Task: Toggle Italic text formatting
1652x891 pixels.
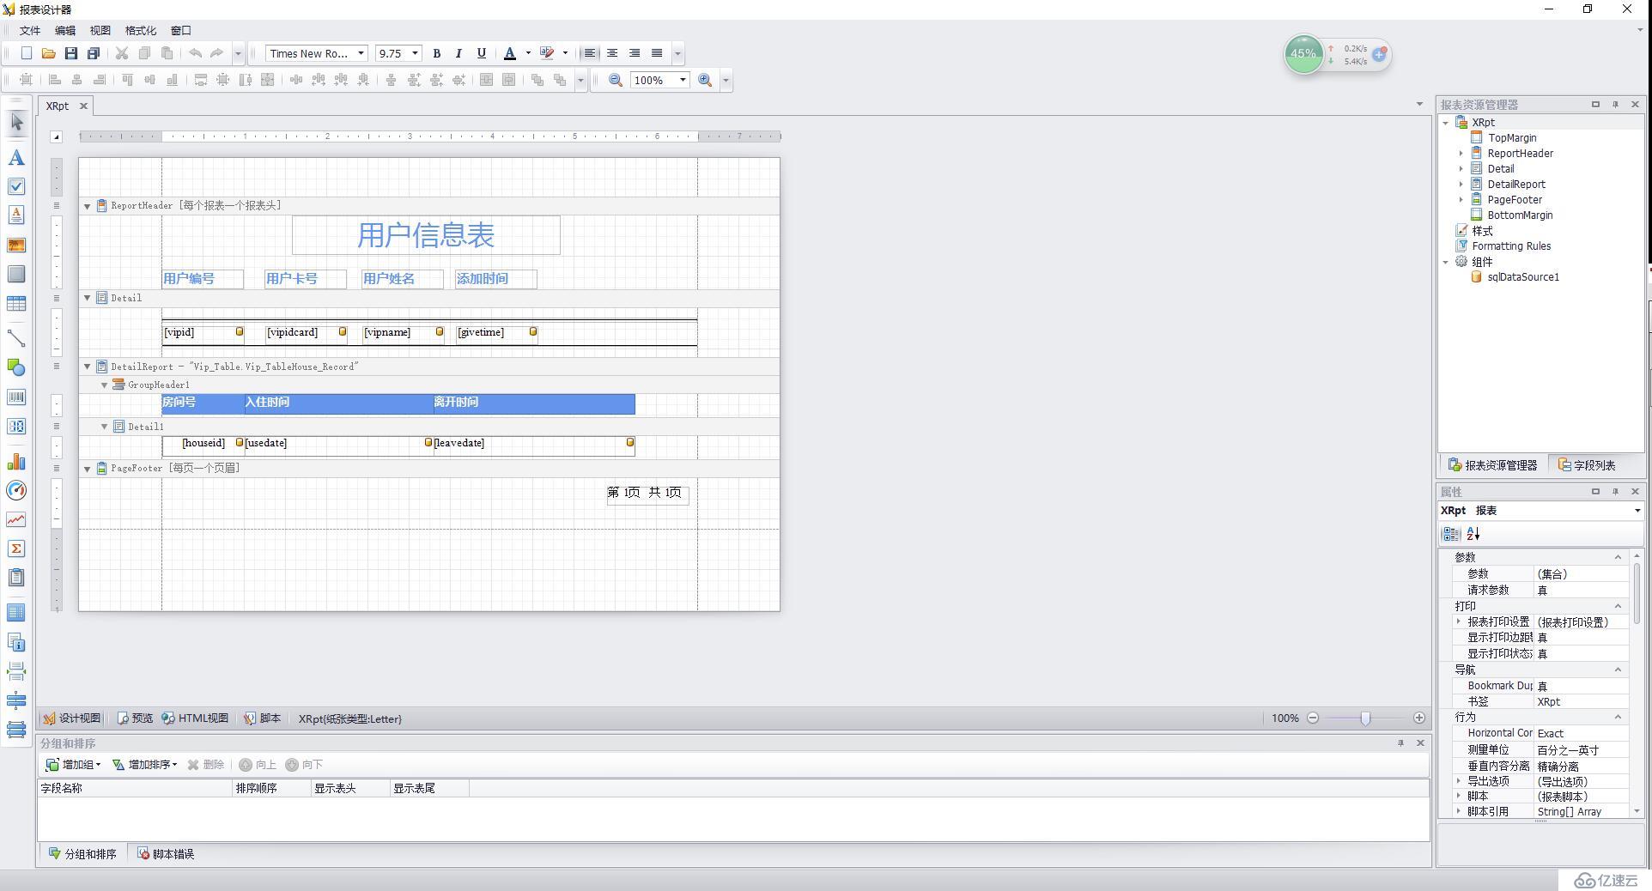Action: (459, 53)
